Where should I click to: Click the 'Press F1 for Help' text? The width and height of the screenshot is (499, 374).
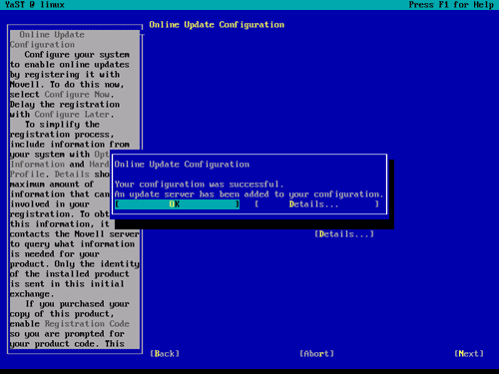pyautogui.click(x=451, y=5)
